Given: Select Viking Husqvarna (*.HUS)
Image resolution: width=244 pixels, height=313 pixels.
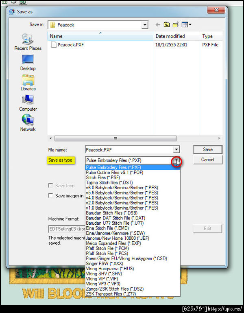Looking at the screenshot, I should point(133,269).
